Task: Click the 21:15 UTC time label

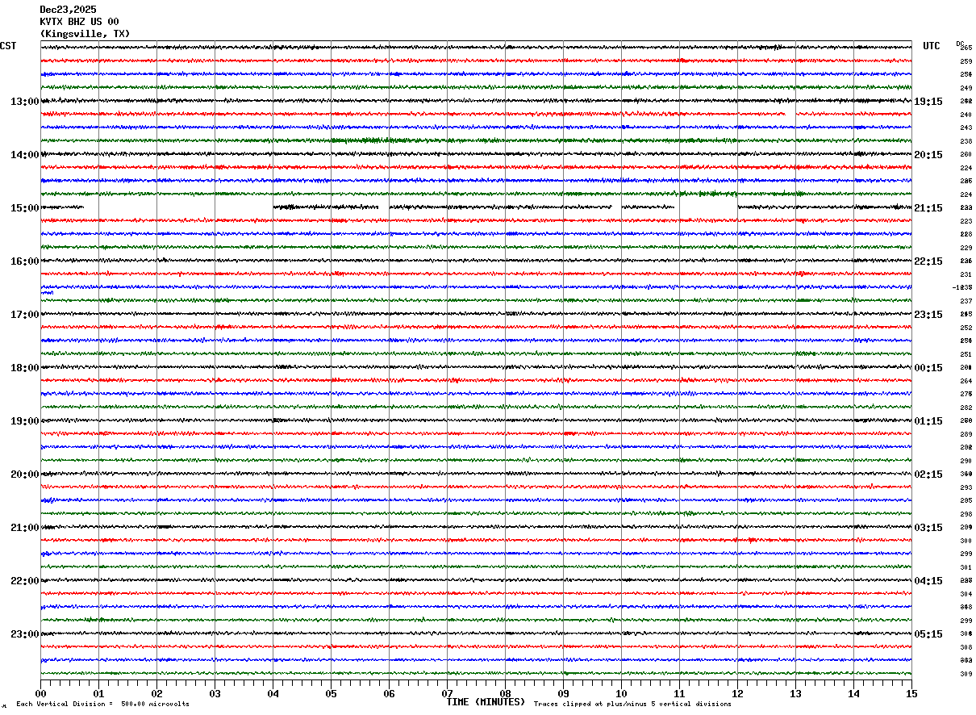Action: (x=928, y=208)
